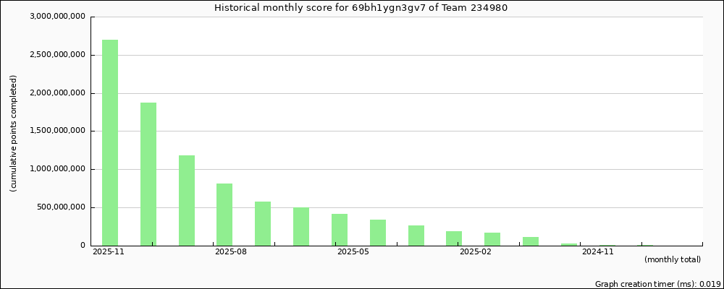The height and width of the screenshot is (289, 724).
Task: Click the 3,000,000,000 y-axis label
Action: pos(58,17)
